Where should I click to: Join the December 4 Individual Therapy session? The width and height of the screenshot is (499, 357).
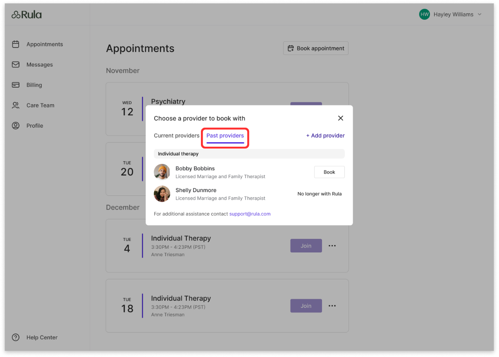306,246
